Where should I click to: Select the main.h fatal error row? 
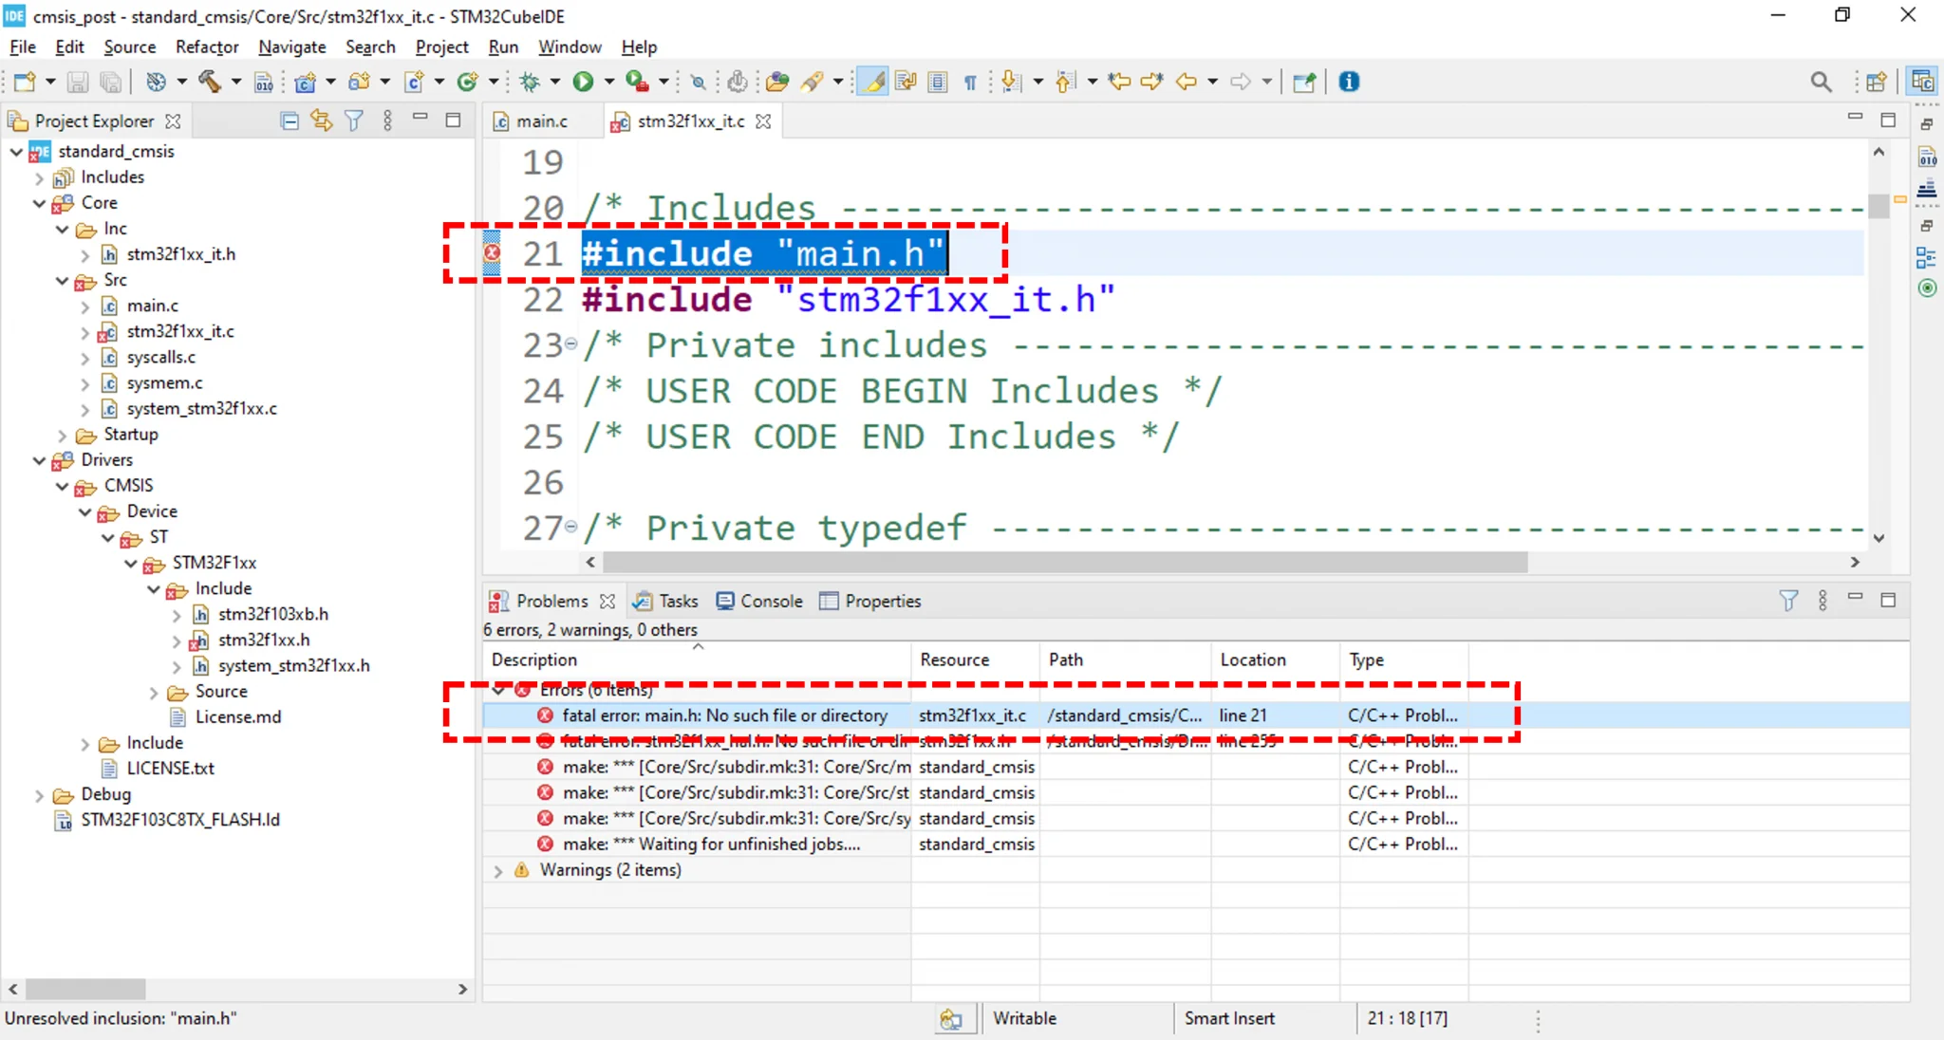pyautogui.click(x=724, y=715)
